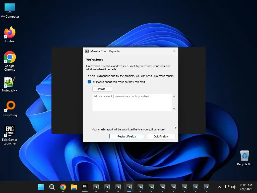257x193 pixels.
Task: Open Google Chrome desktop shortcut
Action: click(10, 61)
